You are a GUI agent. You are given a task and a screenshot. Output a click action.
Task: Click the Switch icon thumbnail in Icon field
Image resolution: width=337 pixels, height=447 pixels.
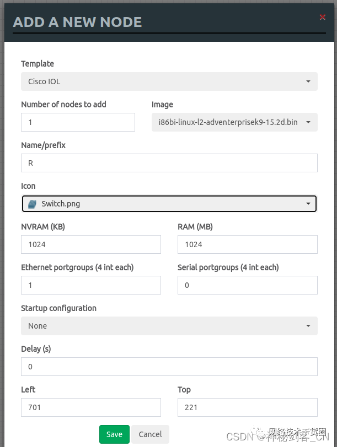click(32, 204)
